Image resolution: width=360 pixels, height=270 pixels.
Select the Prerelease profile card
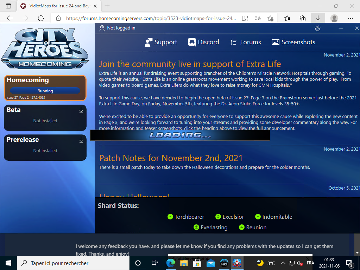tap(45, 147)
